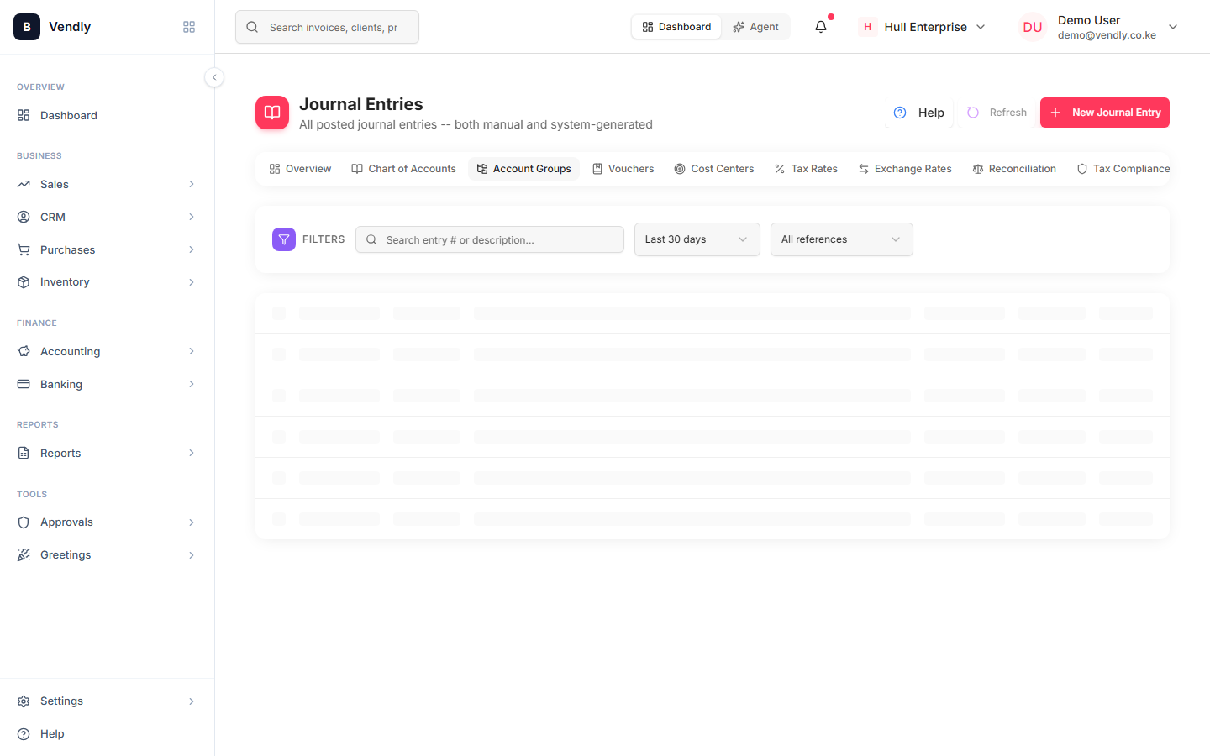Open the Chart of Accounts tab
Screen dimensions: 1210x756
[403, 169]
